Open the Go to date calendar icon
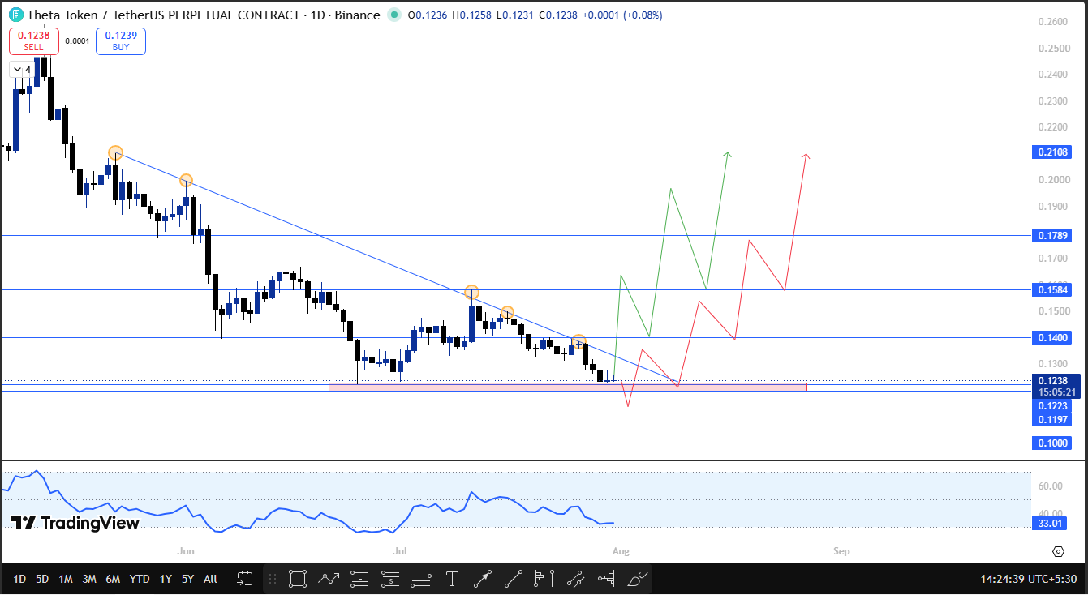 pyautogui.click(x=244, y=579)
